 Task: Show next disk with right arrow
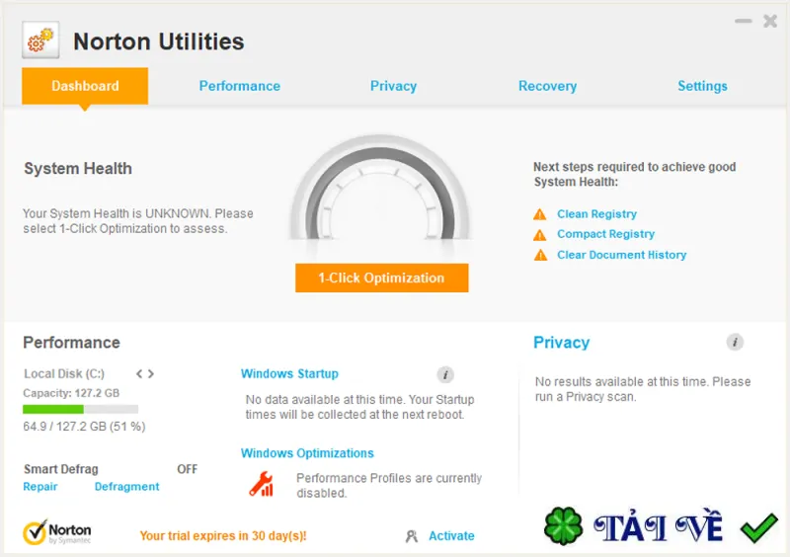[151, 374]
